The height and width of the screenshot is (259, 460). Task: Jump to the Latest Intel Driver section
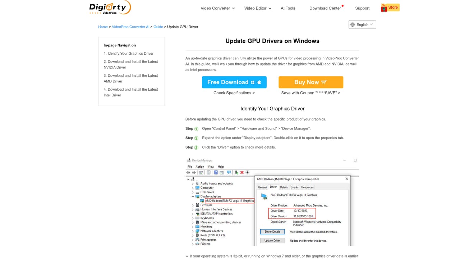[x=131, y=92]
